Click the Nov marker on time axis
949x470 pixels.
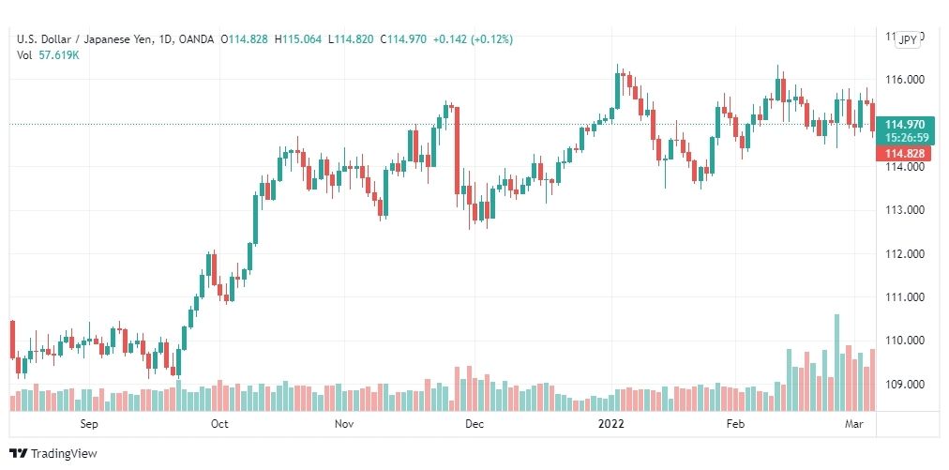[344, 424]
